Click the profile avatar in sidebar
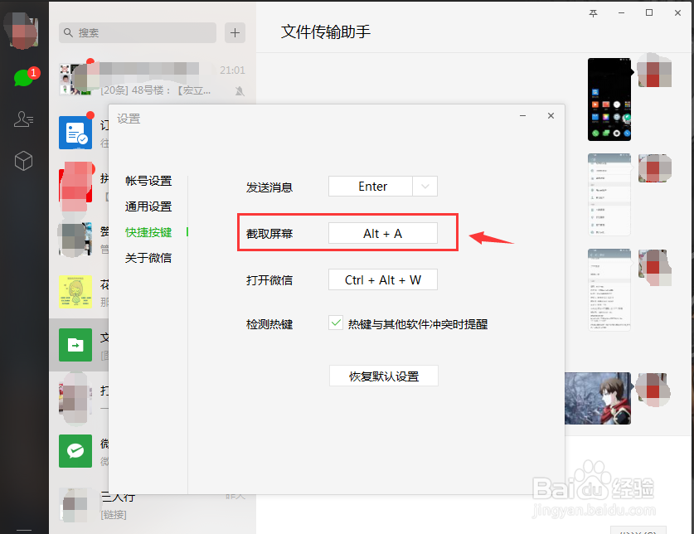Image resolution: width=694 pixels, height=534 pixels. point(22,31)
